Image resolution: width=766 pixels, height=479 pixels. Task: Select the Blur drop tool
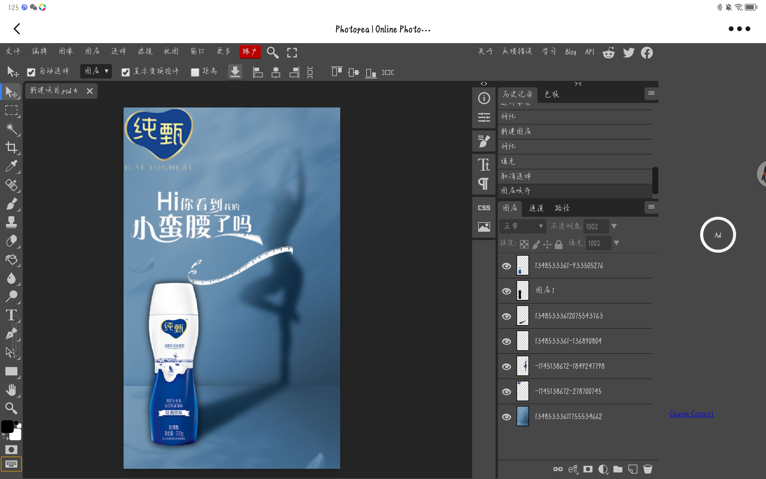11,278
